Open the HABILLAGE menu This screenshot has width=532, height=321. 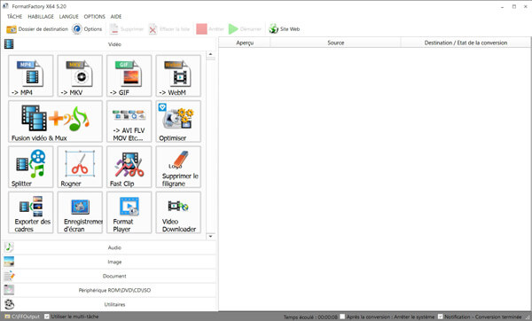click(x=41, y=16)
